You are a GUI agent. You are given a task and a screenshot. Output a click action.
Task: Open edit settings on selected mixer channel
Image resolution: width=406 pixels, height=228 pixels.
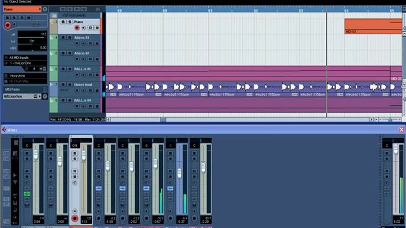[75, 182]
